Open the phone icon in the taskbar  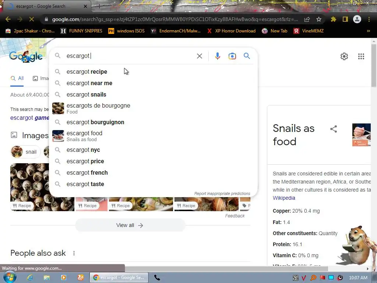click(157, 277)
